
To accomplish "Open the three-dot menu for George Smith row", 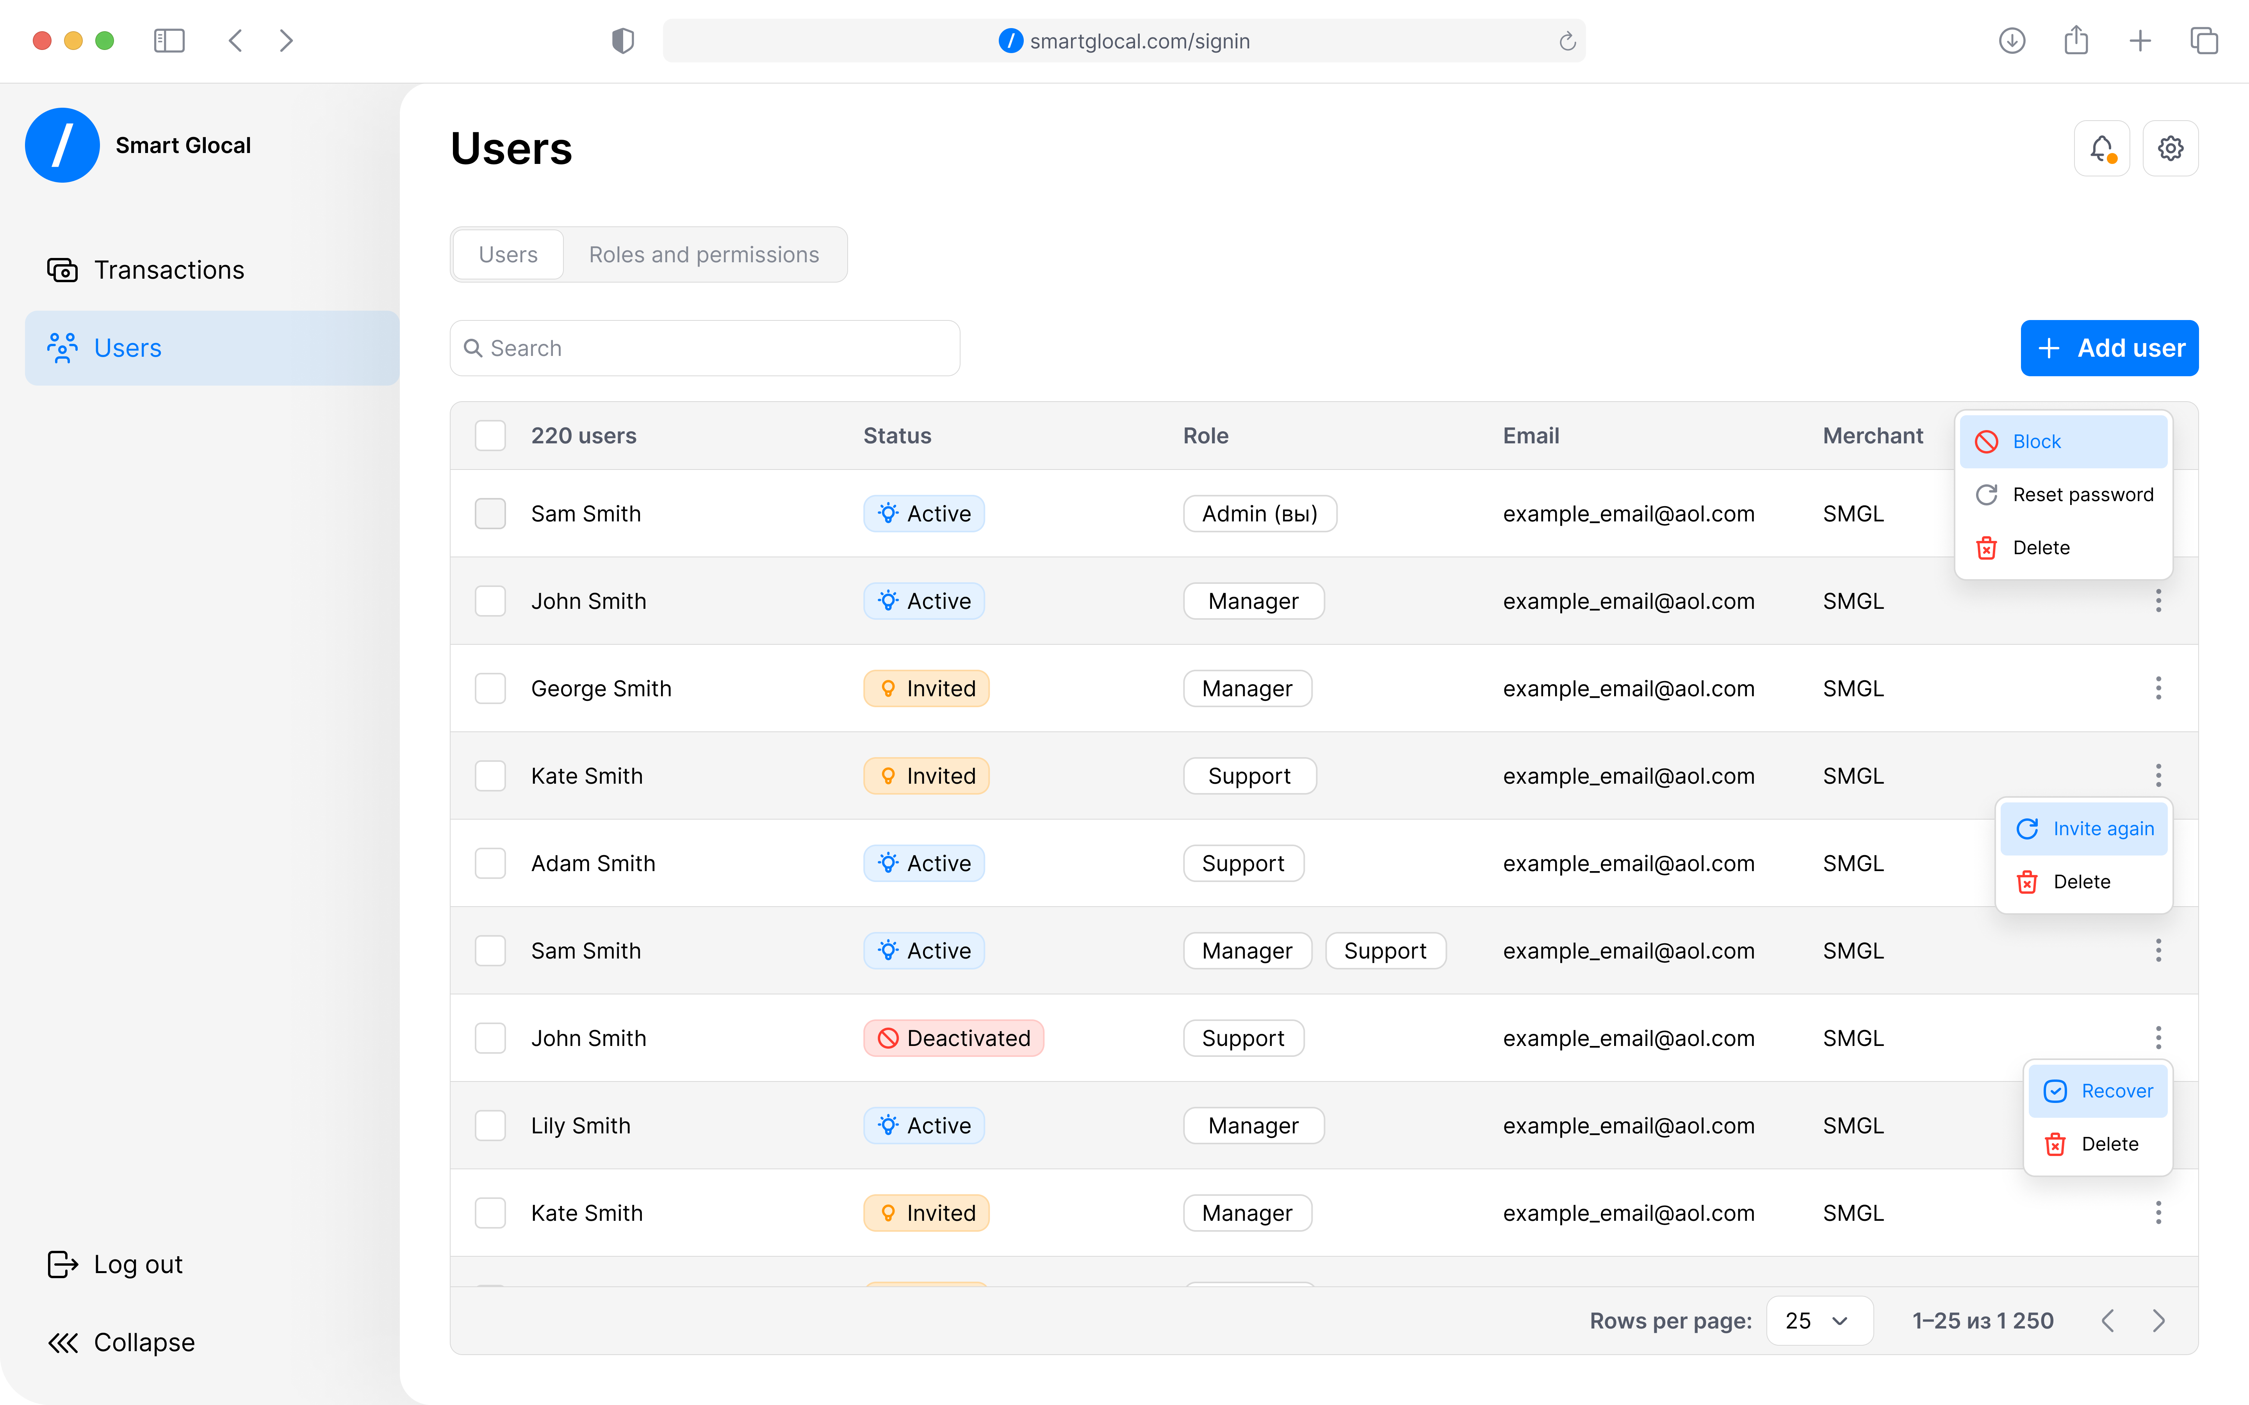I will pyautogui.click(x=2158, y=688).
